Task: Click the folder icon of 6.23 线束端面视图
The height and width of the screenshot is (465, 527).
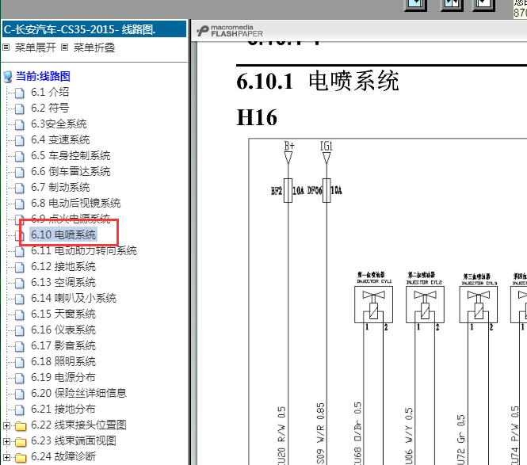Action: pos(21,442)
